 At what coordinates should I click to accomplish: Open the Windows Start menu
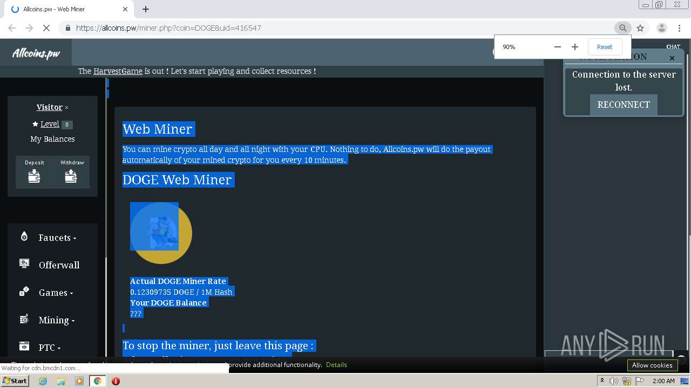tap(15, 381)
